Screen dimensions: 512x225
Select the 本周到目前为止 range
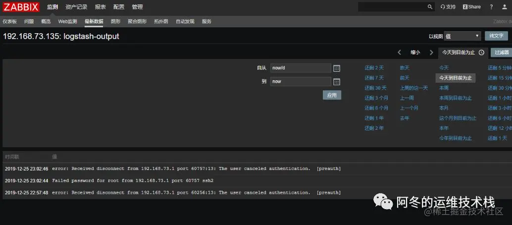[456, 98]
